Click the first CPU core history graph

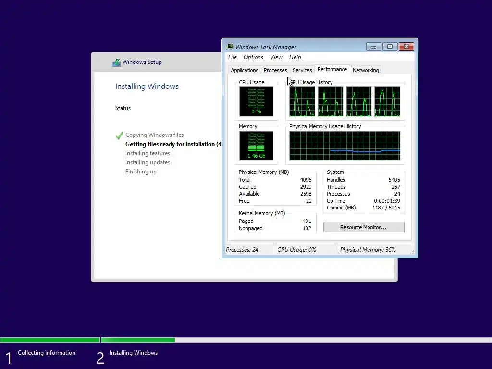tap(302, 102)
